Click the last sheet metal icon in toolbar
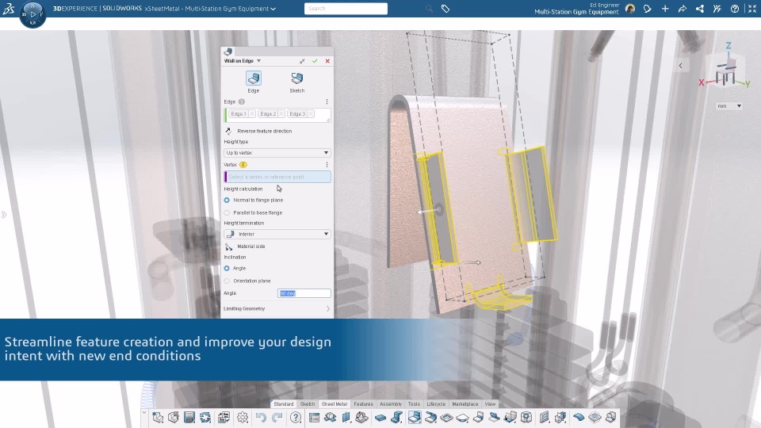Screen dimensions: 761x428 (x=610, y=418)
